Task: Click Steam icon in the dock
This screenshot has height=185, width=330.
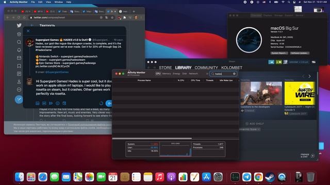Action: tap(270, 177)
